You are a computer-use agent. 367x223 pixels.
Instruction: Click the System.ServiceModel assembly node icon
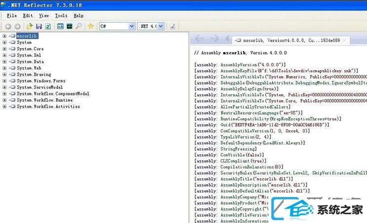click(12, 87)
